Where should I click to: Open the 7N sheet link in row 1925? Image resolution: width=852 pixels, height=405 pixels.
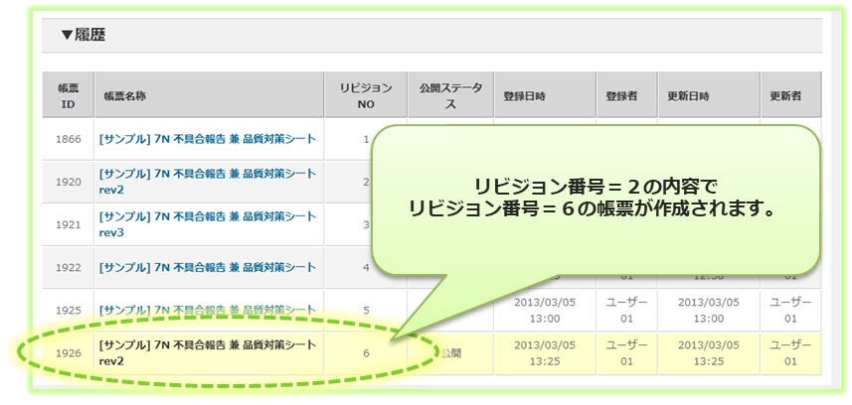click(207, 310)
